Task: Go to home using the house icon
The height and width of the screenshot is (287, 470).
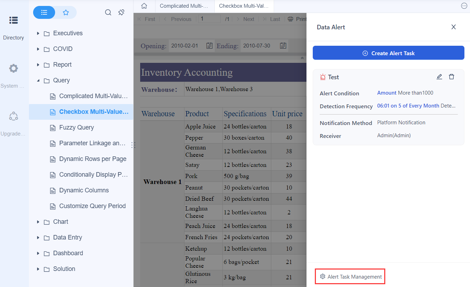Action: tap(144, 6)
